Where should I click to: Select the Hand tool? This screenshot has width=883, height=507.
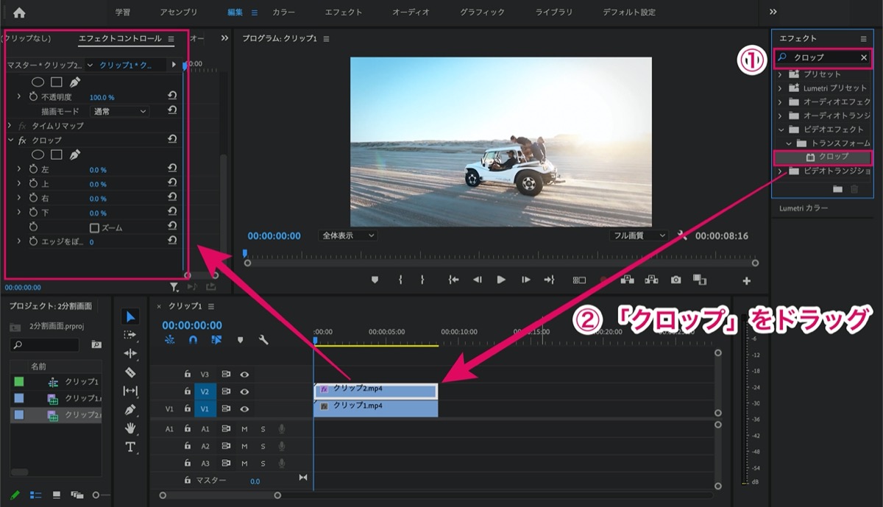point(130,428)
